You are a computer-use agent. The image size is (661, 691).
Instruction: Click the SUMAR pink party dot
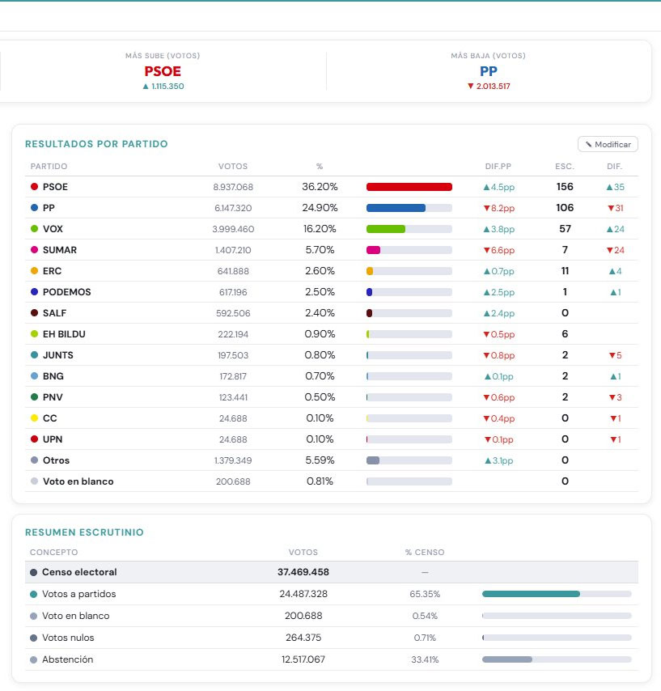(x=34, y=250)
